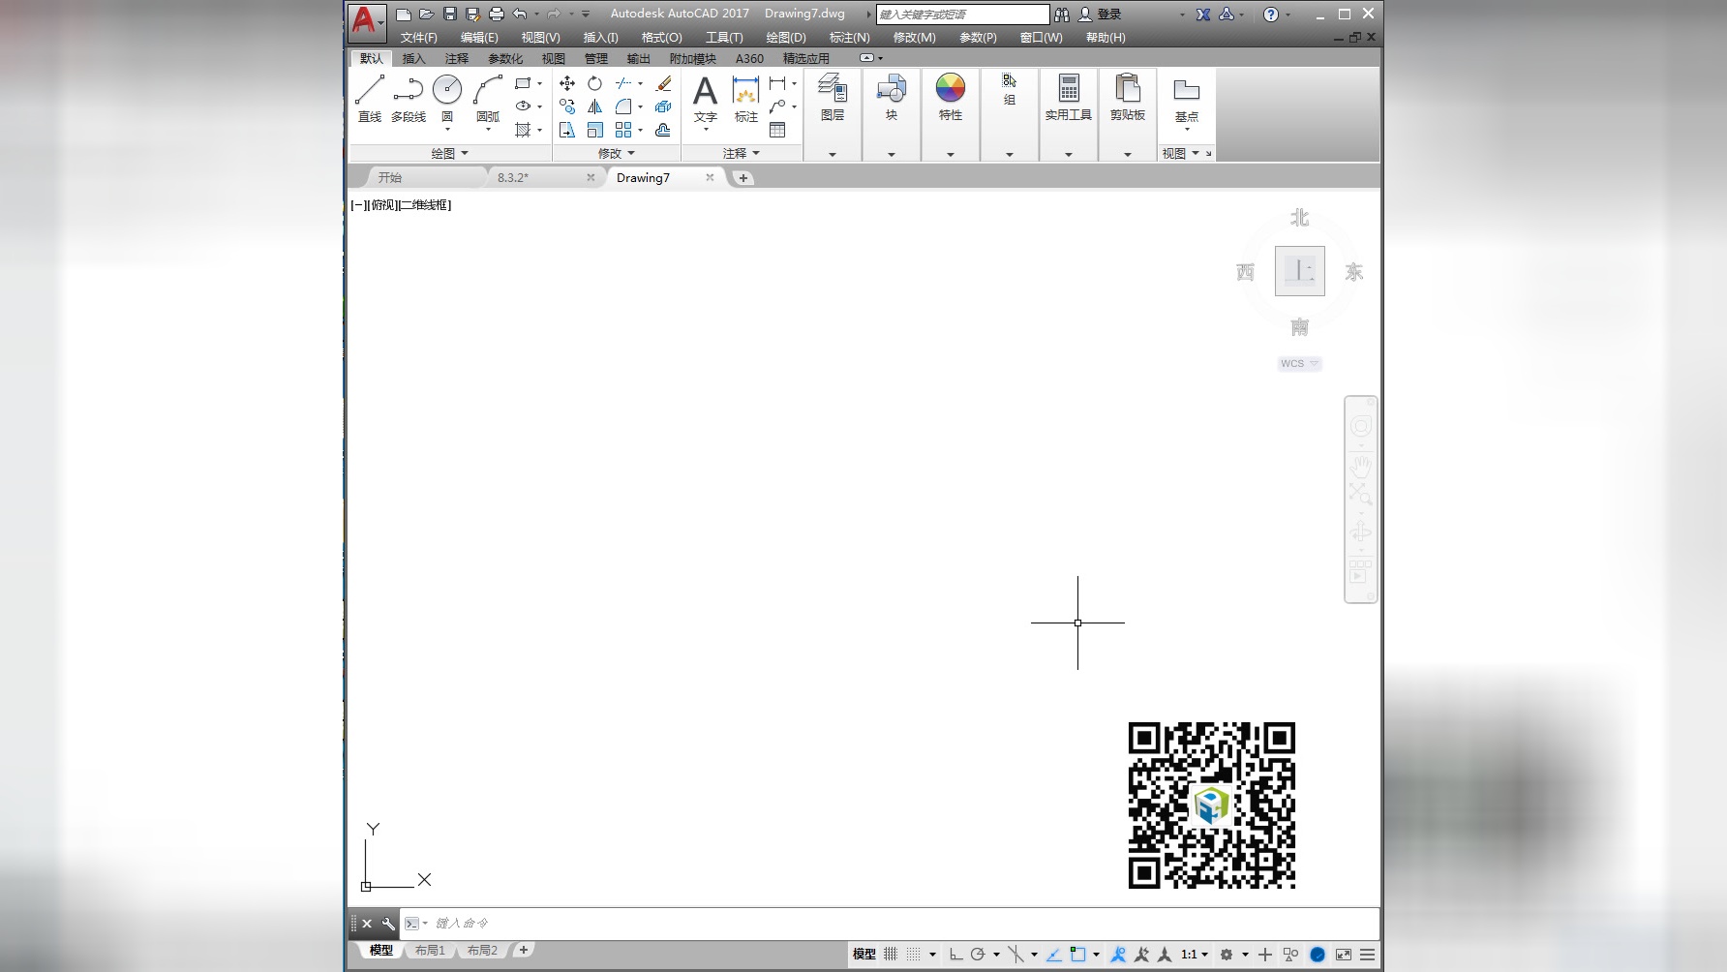The width and height of the screenshot is (1727, 972).
Task: Toggle object snap tracking in status bar
Action: point(1053,954)
